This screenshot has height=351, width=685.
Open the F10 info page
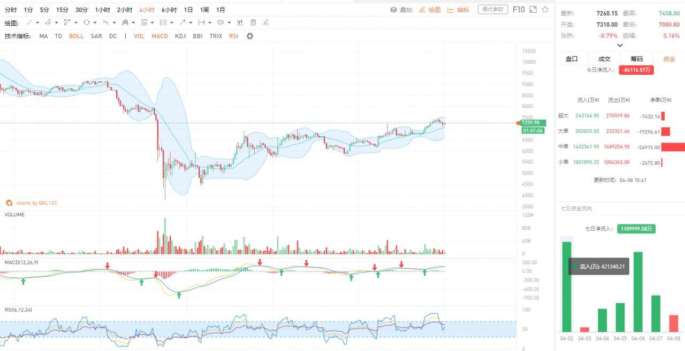tap(519, 10)
